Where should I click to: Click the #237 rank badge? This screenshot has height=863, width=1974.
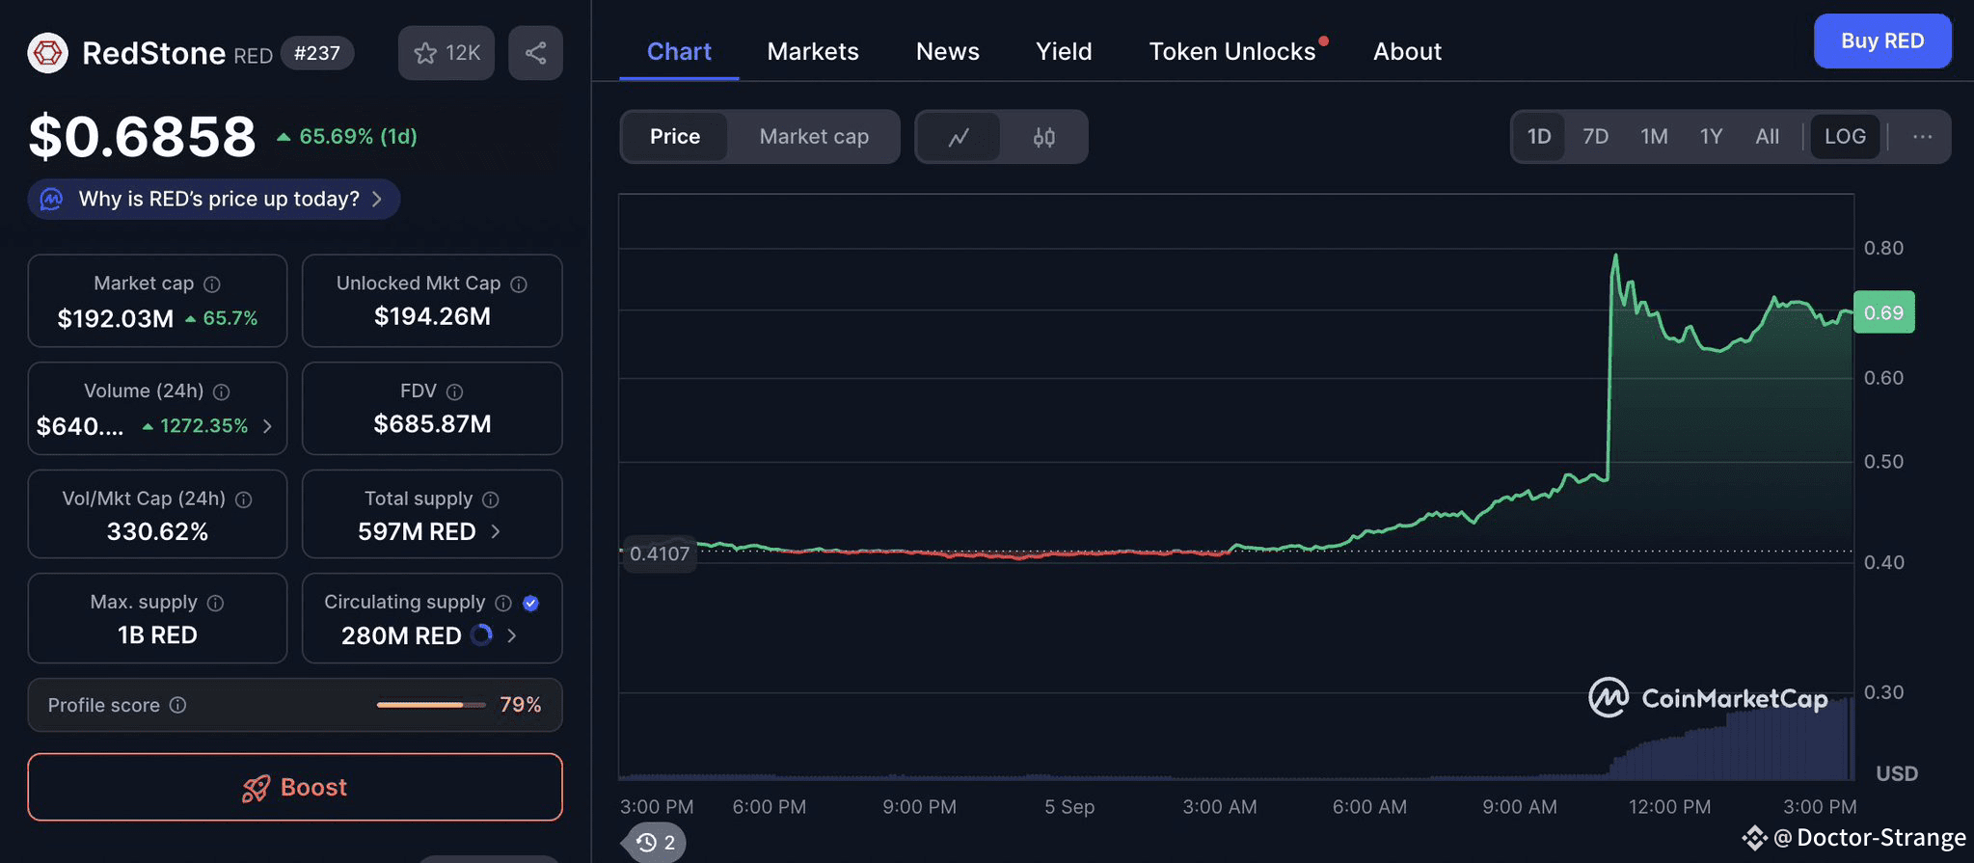pos(317,53)
